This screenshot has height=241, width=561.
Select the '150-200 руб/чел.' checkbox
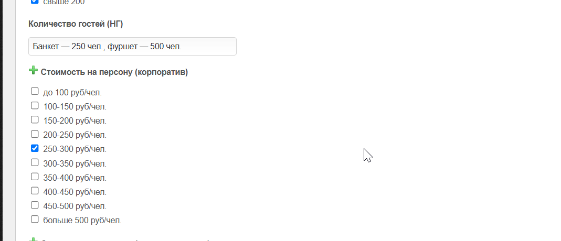(35, 119)
